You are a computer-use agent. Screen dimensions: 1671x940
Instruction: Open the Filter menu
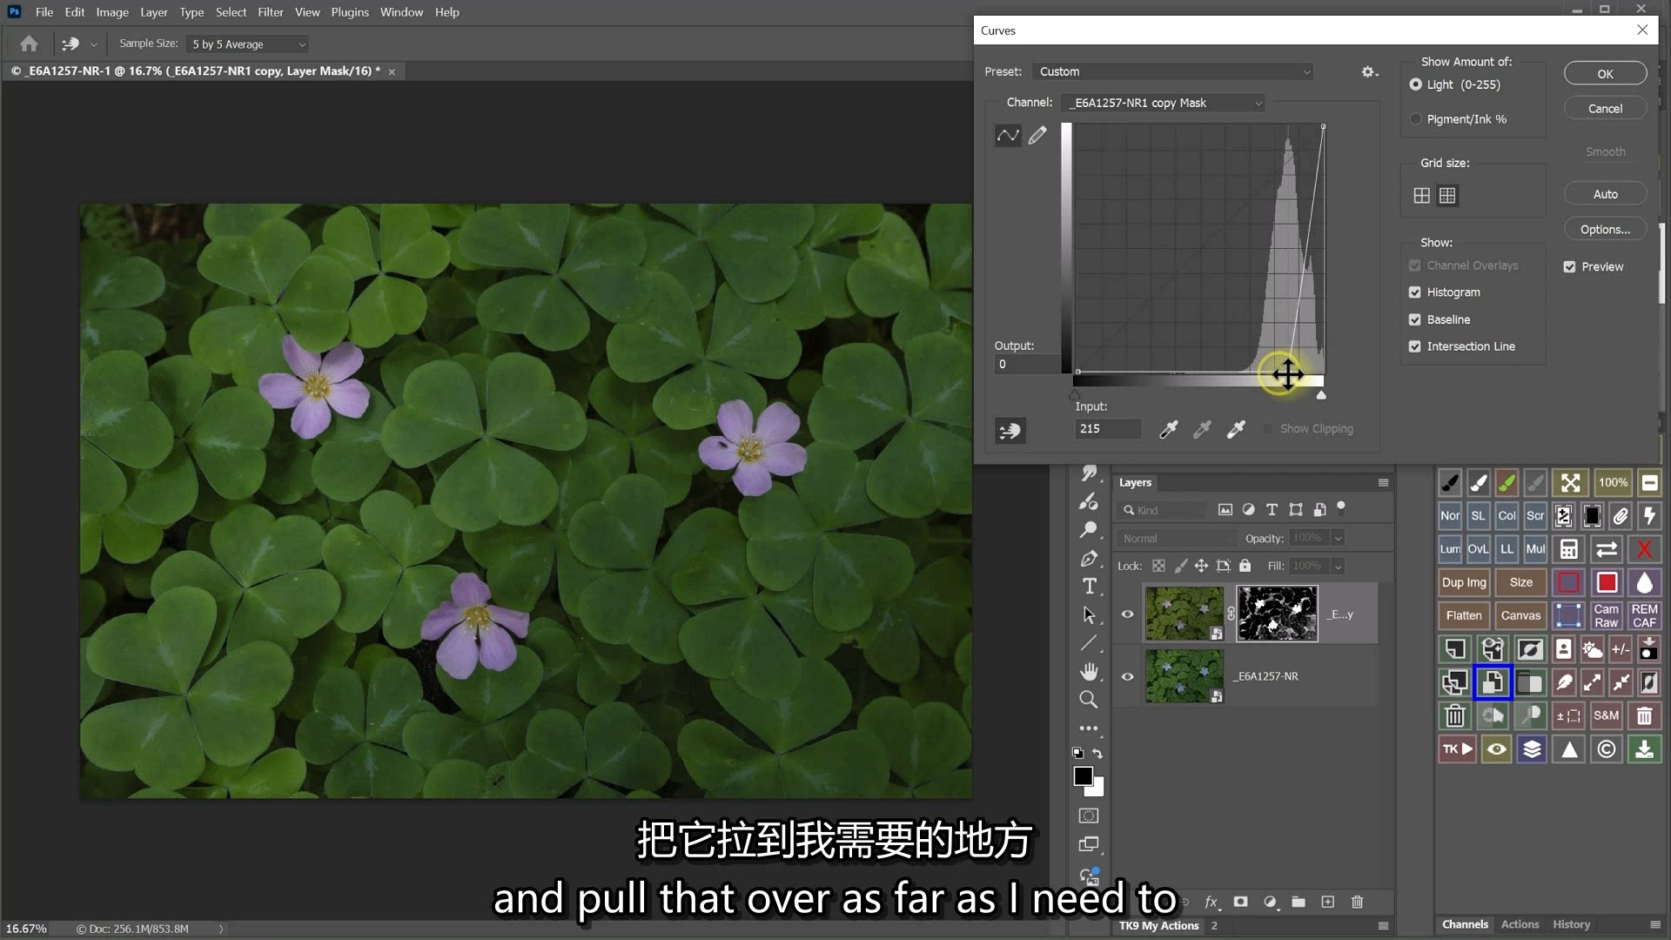coord(270,12)
